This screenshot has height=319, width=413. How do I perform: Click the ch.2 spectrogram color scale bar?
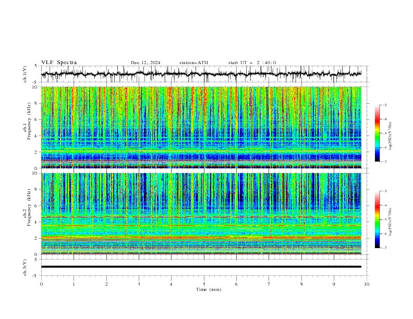click(x=378, y=219)
